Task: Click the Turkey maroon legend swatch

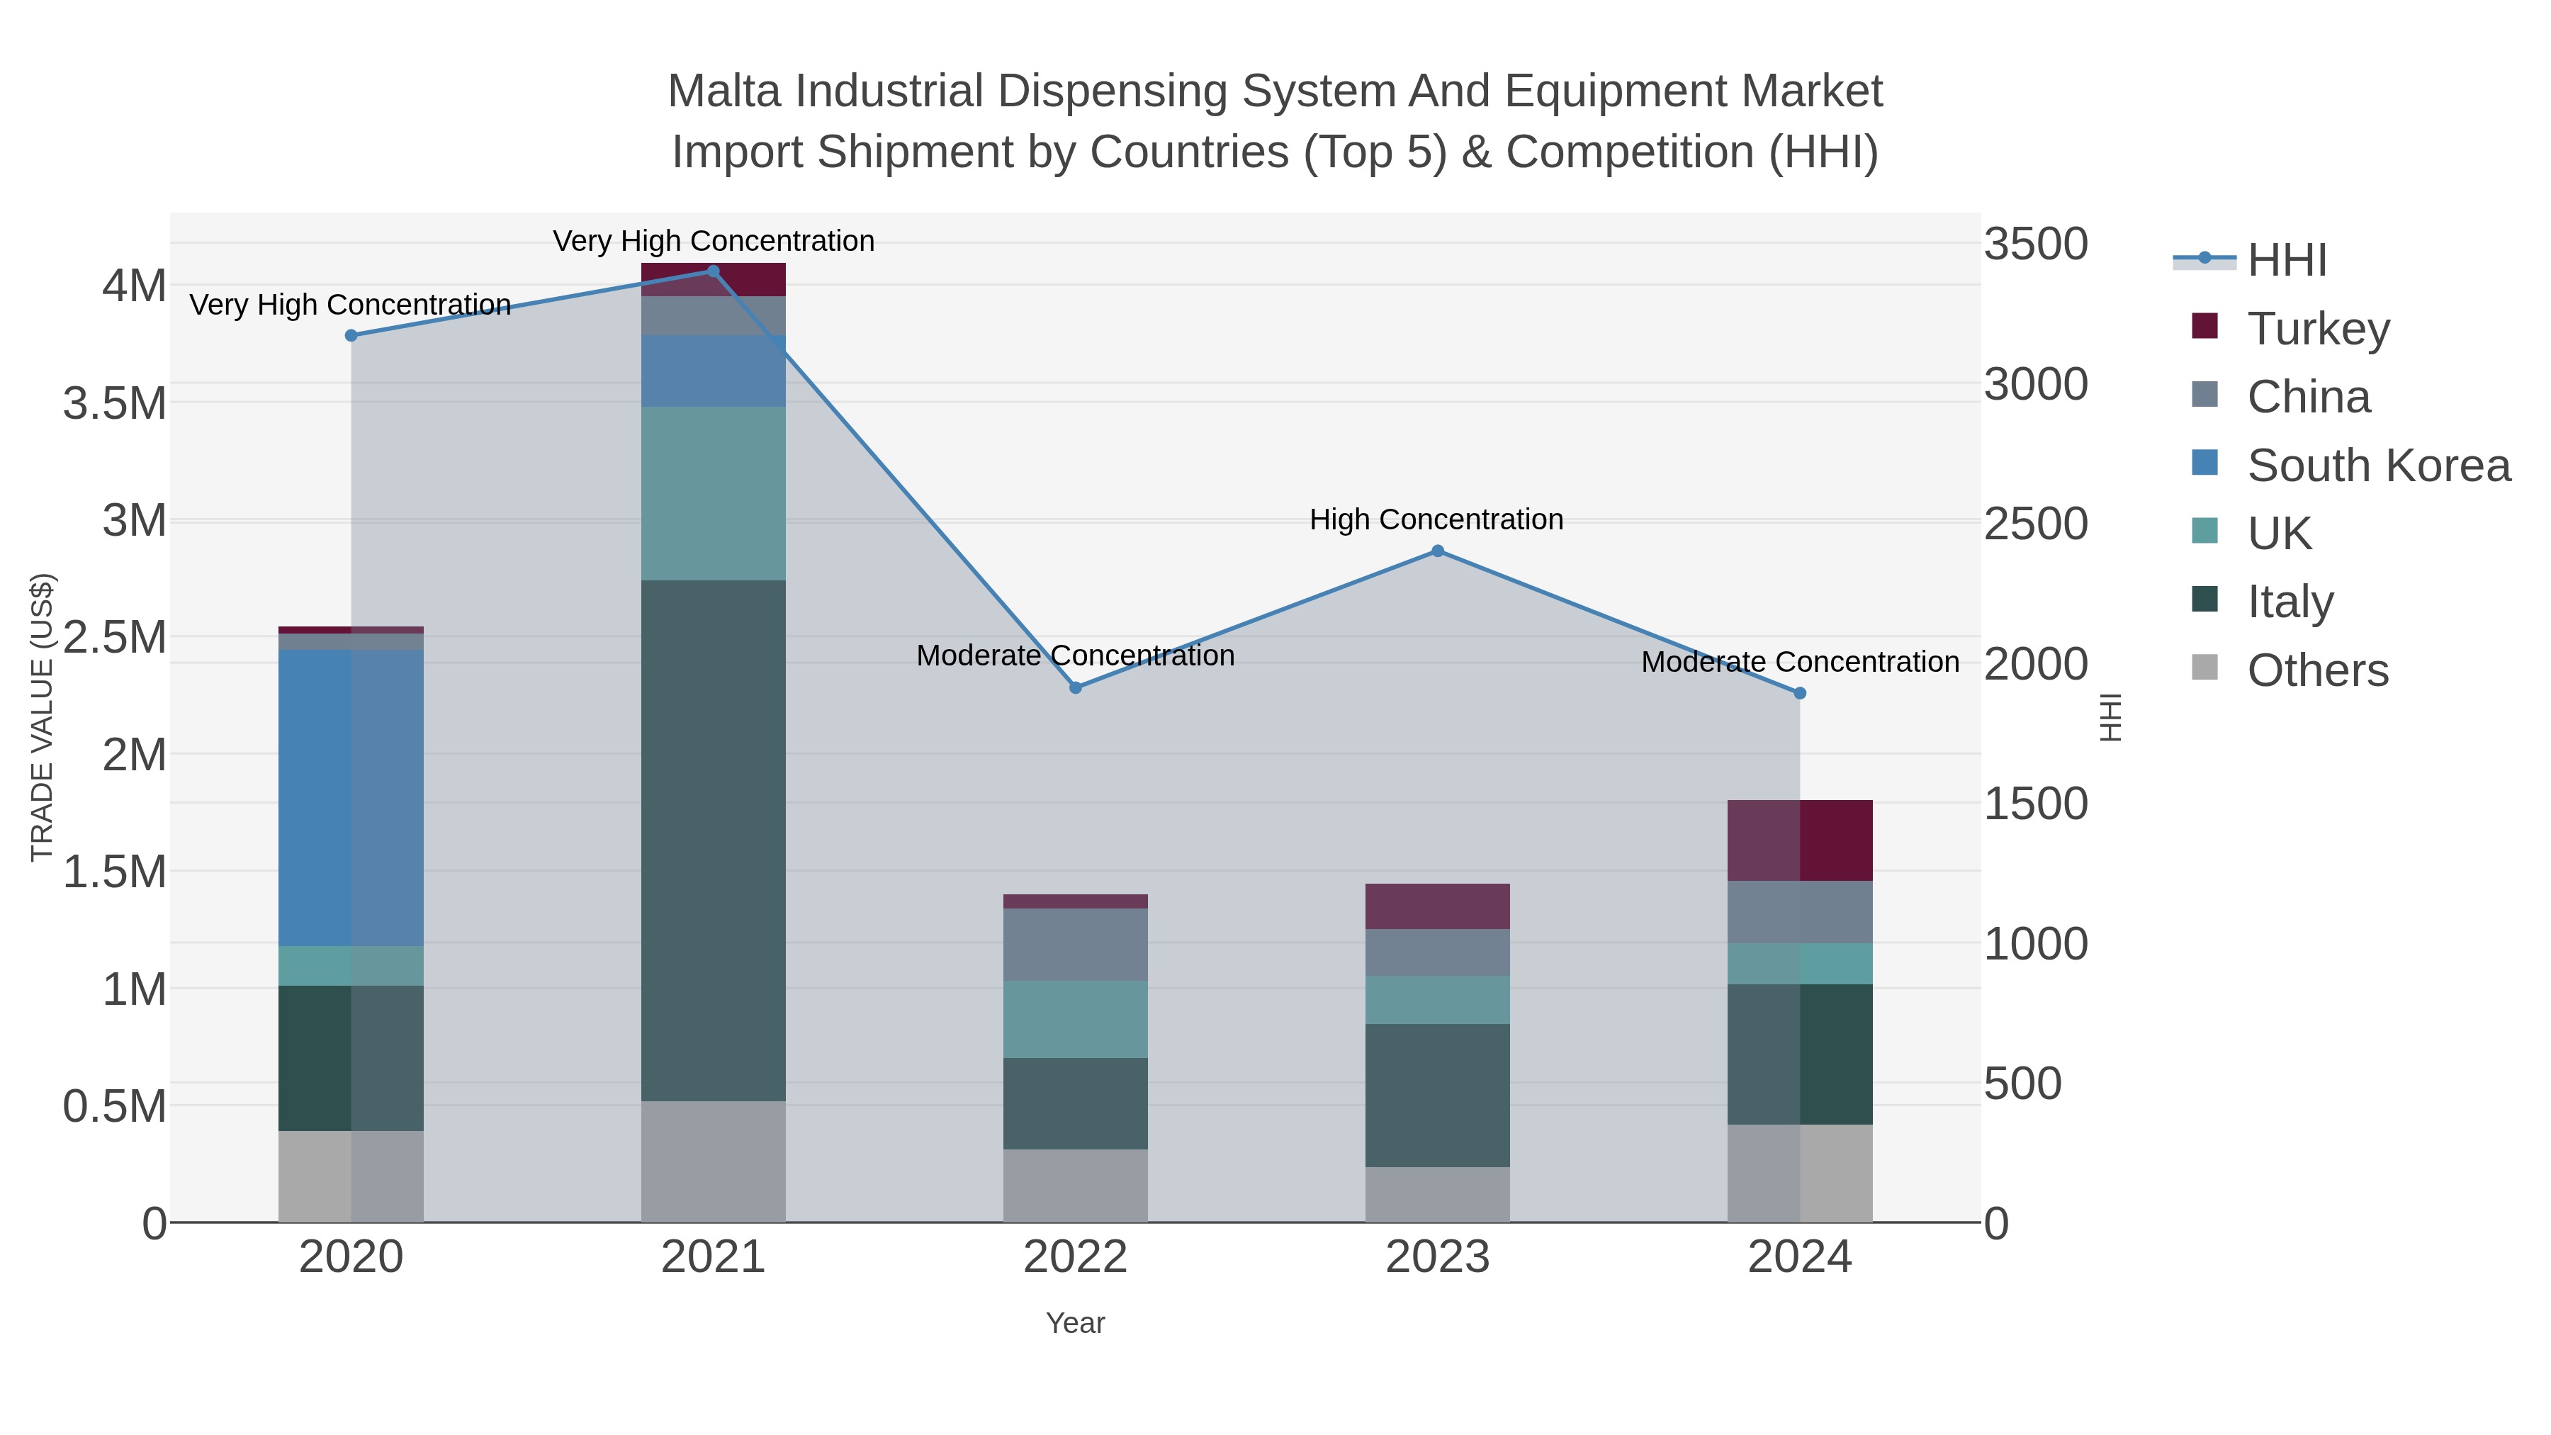Action: (x=2204, y=326)
